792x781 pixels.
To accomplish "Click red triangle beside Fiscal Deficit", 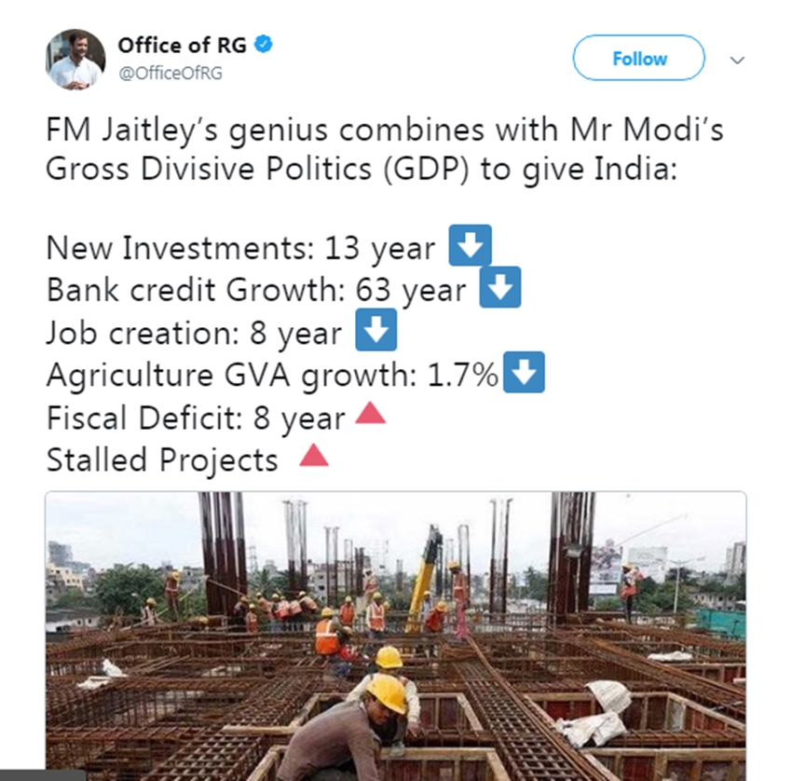I will [x=370, y=414].
